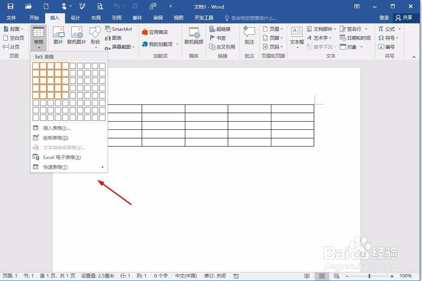The height and width of the screenshot is (281, 422).
Task: Click the Sign in (登录) link
Action: tap(384, 18)
